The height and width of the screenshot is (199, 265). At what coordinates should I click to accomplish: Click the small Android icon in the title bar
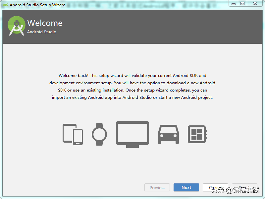5,5
